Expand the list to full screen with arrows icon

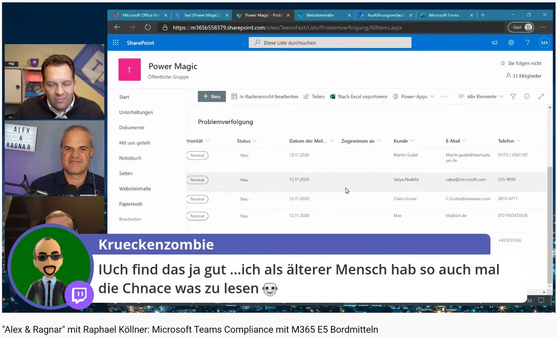pos(541,96)
